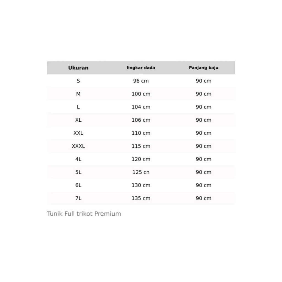Image resolution: width=282 pixels, height=282 pixels.
Task: Select the XXL size cell
Action: point(78,133)
